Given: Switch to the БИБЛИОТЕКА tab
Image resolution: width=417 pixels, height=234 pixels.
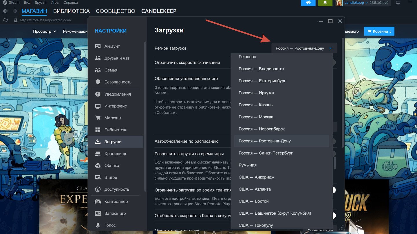Looking at the screenshot, I should (x=72, y=11).
